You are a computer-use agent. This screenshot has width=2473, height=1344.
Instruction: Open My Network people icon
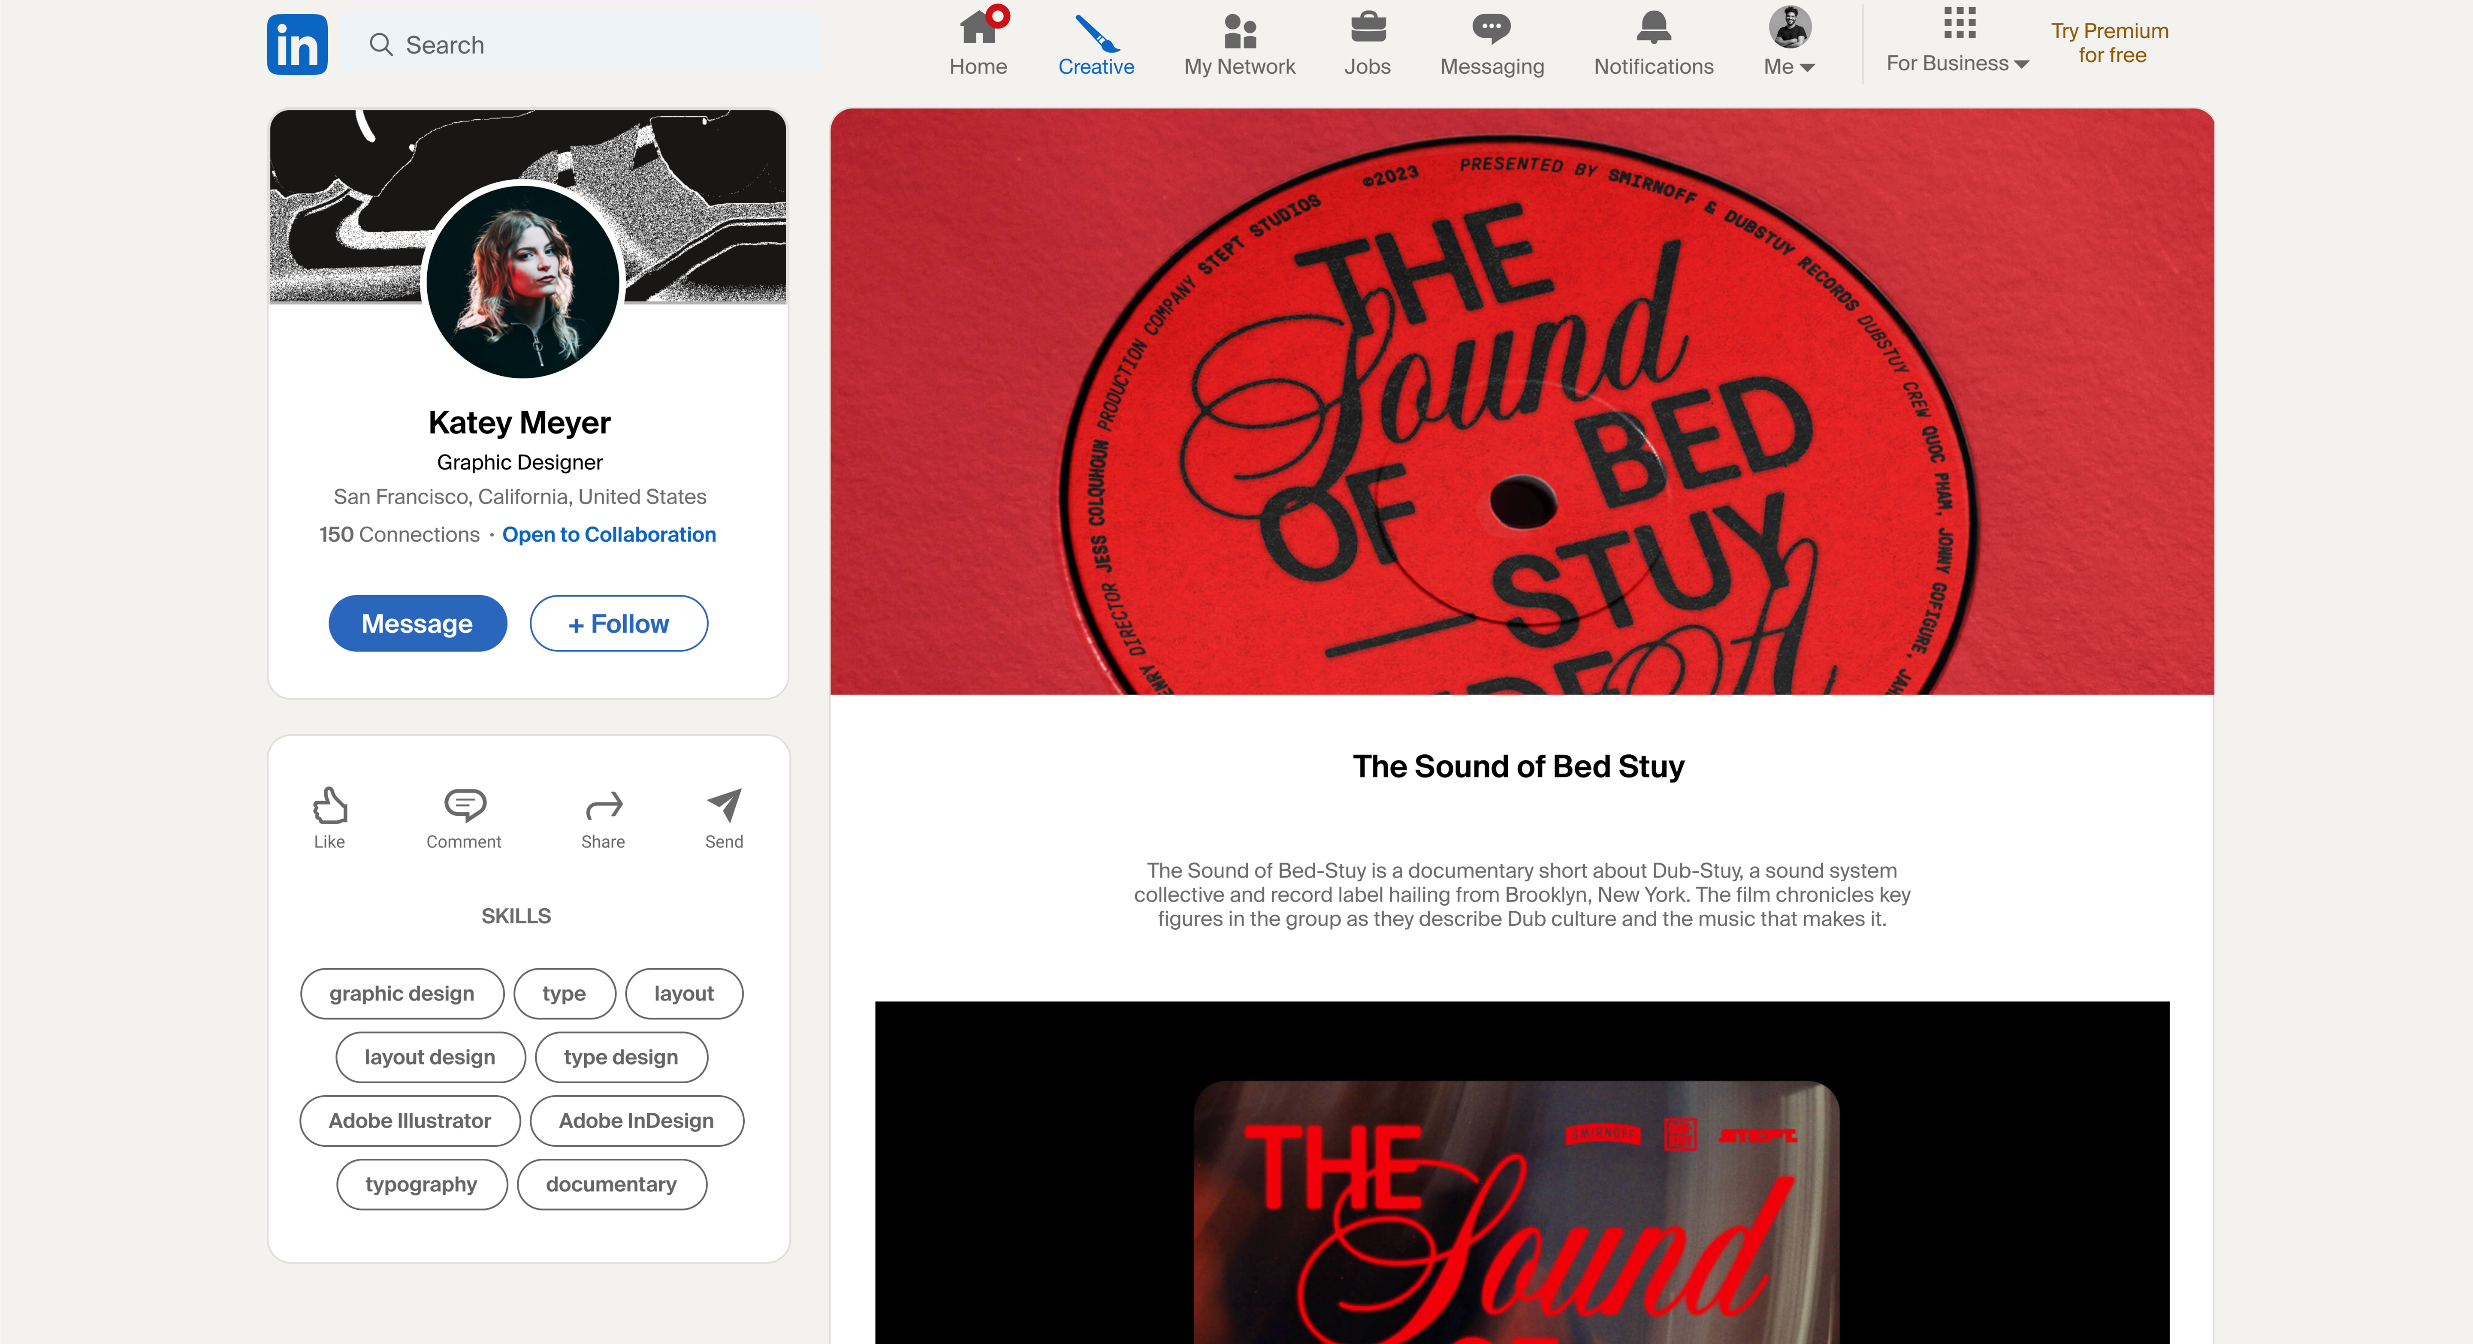click(x=1239, y=31)
